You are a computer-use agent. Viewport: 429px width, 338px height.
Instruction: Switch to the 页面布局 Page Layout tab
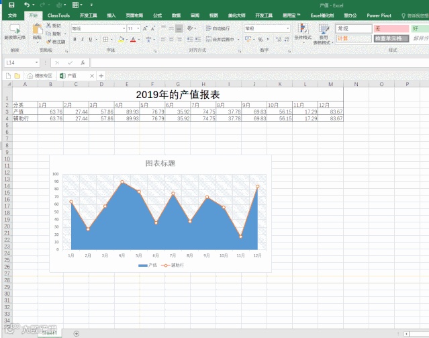pos(134,15)
